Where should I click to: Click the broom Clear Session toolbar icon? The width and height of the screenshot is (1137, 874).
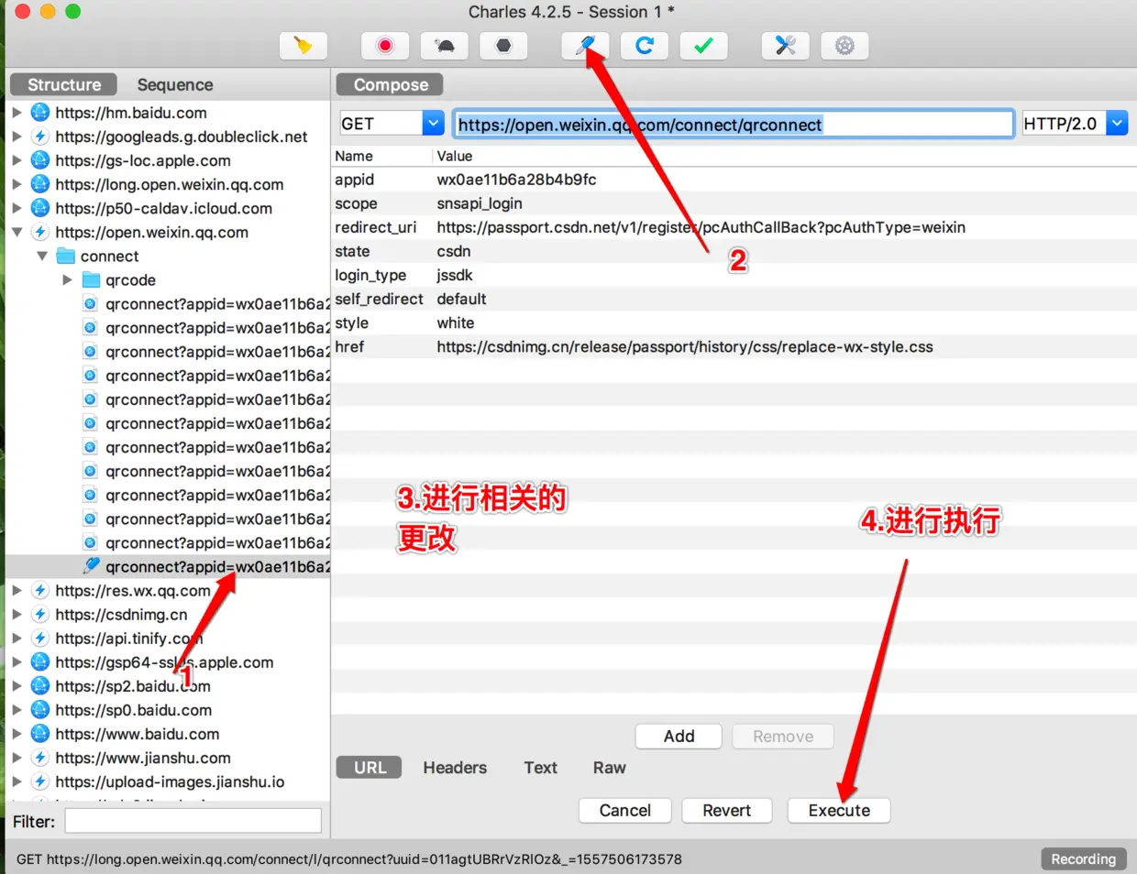pos(304,46)
